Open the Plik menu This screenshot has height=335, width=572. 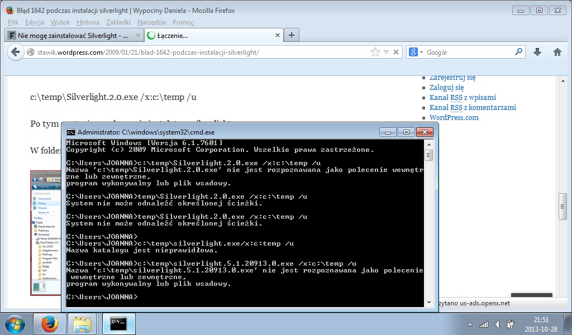click(13, 22)
